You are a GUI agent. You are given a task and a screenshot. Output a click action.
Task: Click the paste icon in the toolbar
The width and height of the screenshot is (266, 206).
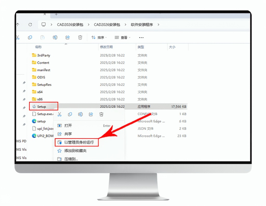[x=42, y=37]
